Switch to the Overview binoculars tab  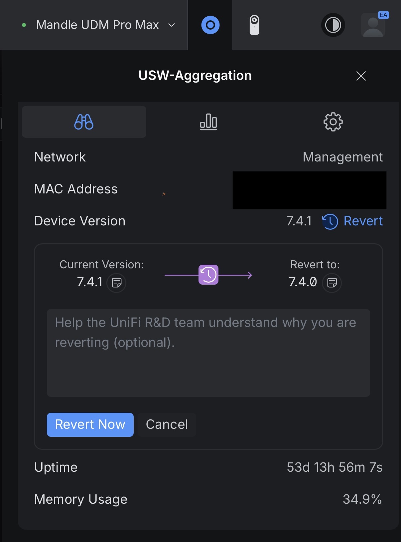pos(84,122)
